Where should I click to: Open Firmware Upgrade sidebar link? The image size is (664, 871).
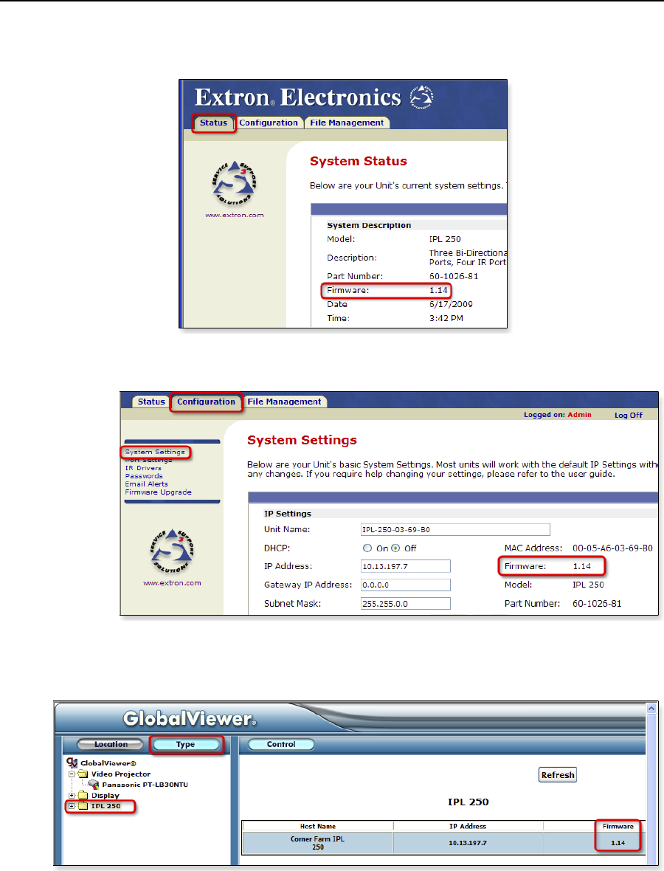click(158, 492)
